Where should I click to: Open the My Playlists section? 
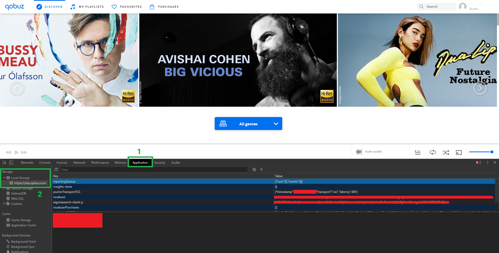87,7
